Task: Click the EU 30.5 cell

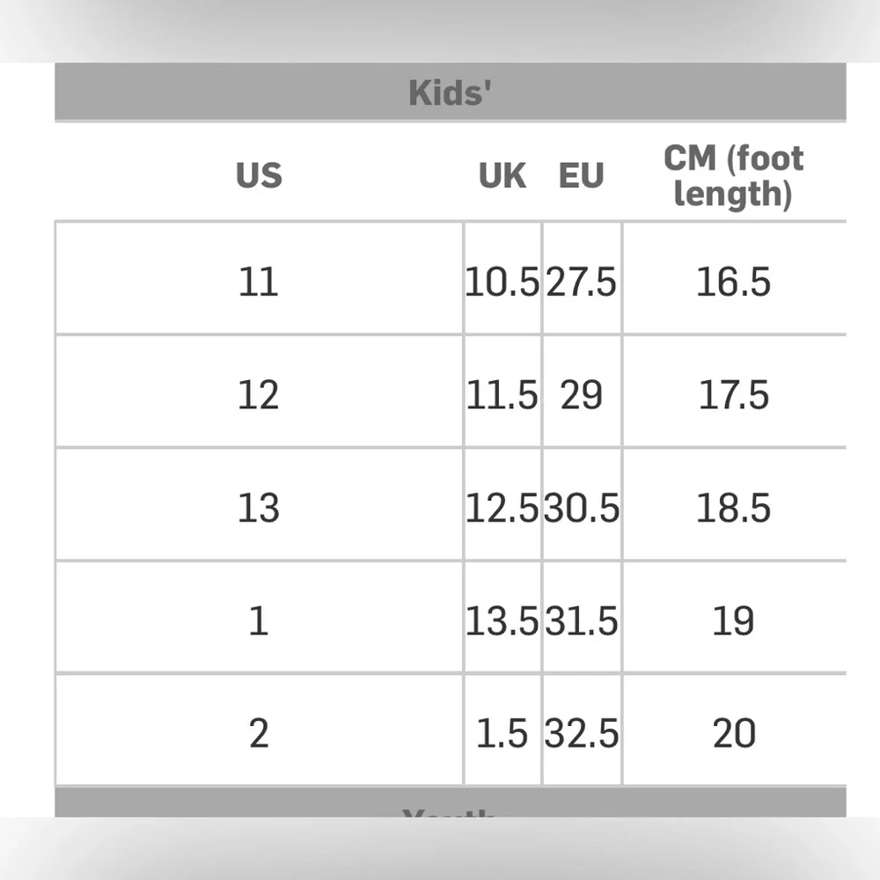Action: [582, 508]
